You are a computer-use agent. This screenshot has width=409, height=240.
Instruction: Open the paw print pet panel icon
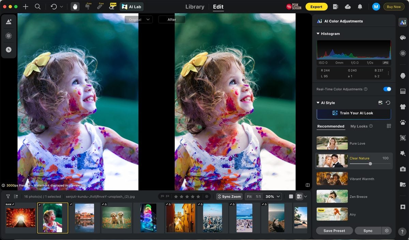(403, 122)
